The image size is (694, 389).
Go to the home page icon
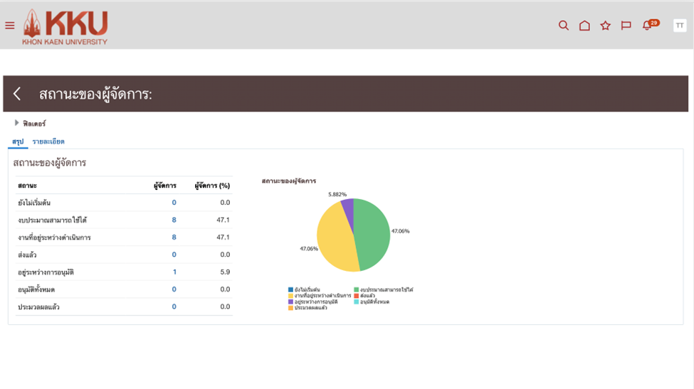584,26
